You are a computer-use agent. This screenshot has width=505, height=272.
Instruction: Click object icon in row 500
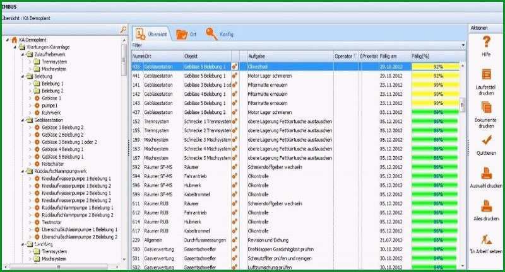click(235, 249)
